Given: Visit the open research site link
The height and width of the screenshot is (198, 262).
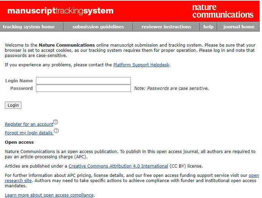Looking at the screenshot, I should tap(253, 176).
